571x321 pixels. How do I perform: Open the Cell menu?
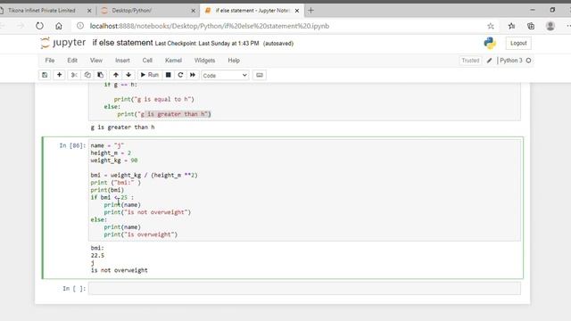click(x=147, y=61)
